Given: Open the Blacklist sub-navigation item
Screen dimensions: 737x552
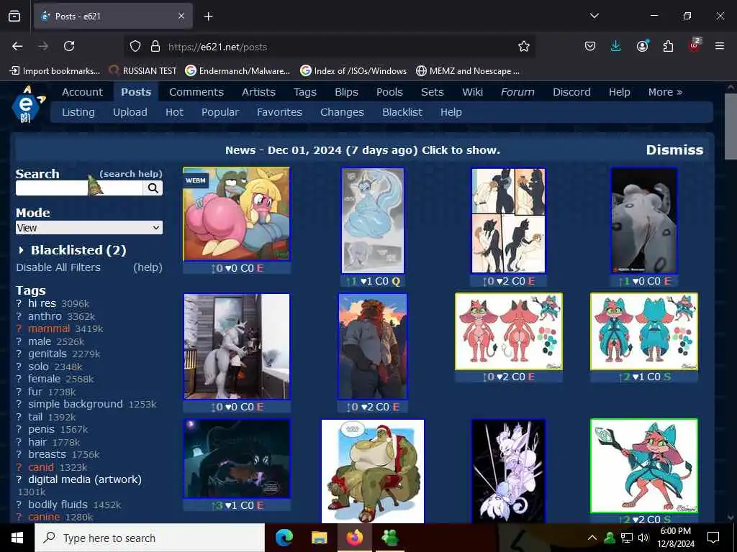Looking at the screenshot, I should (402, 112).
